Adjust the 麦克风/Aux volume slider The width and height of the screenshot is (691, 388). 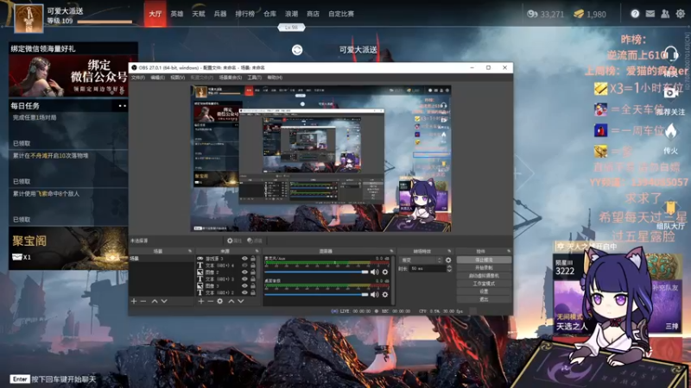pos(316,272)
